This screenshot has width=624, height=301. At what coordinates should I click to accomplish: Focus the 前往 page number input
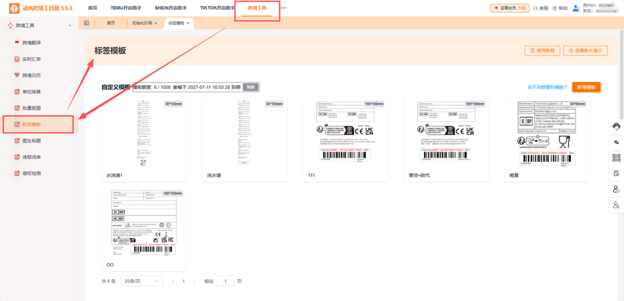click(x=226, y=281)
